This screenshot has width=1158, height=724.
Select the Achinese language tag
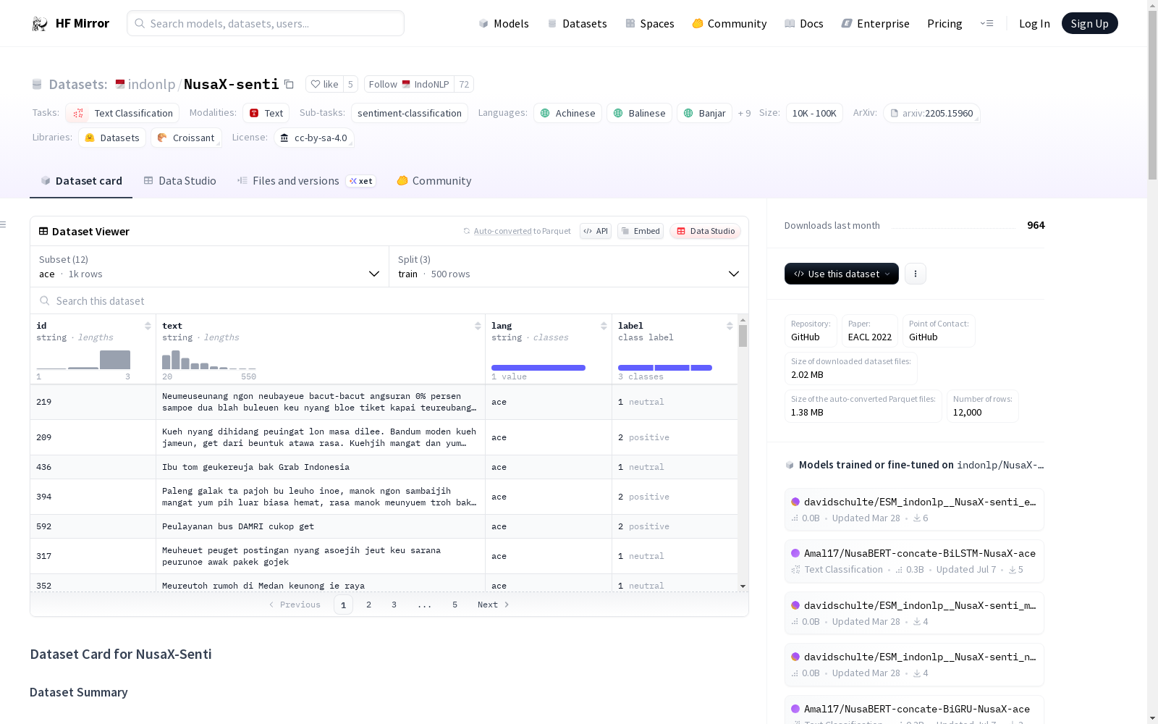click(567, 113)
